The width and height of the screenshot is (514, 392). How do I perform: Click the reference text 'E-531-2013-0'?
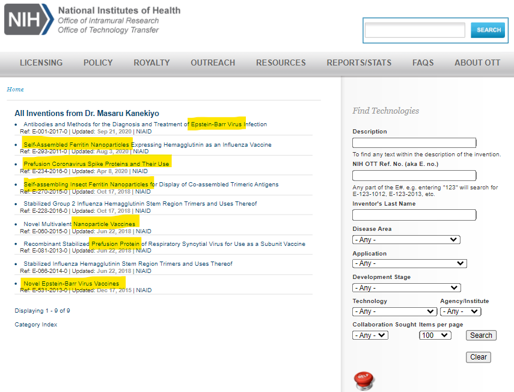pos(49,290)
